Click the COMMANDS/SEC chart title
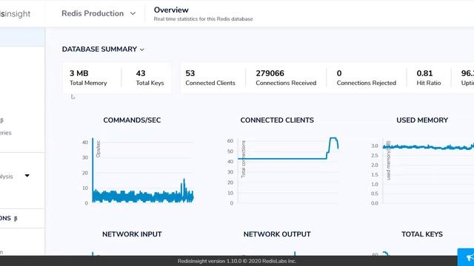The height and width of the screenshot is (266, 474). coord(132,120)
